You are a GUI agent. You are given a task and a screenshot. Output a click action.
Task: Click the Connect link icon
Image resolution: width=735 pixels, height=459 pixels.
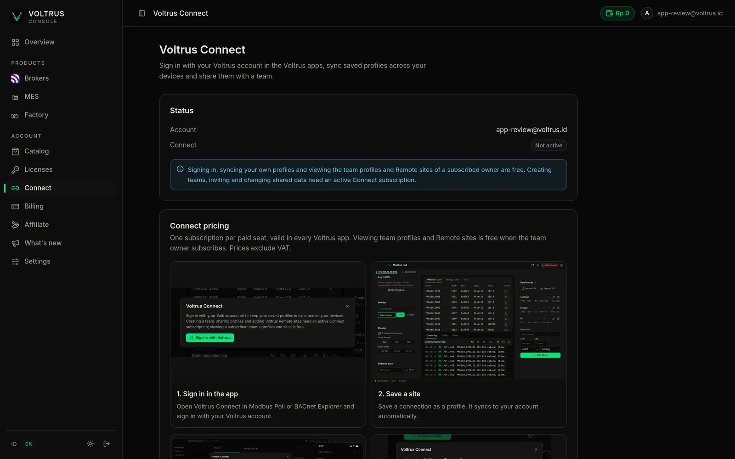click(15, 188)
